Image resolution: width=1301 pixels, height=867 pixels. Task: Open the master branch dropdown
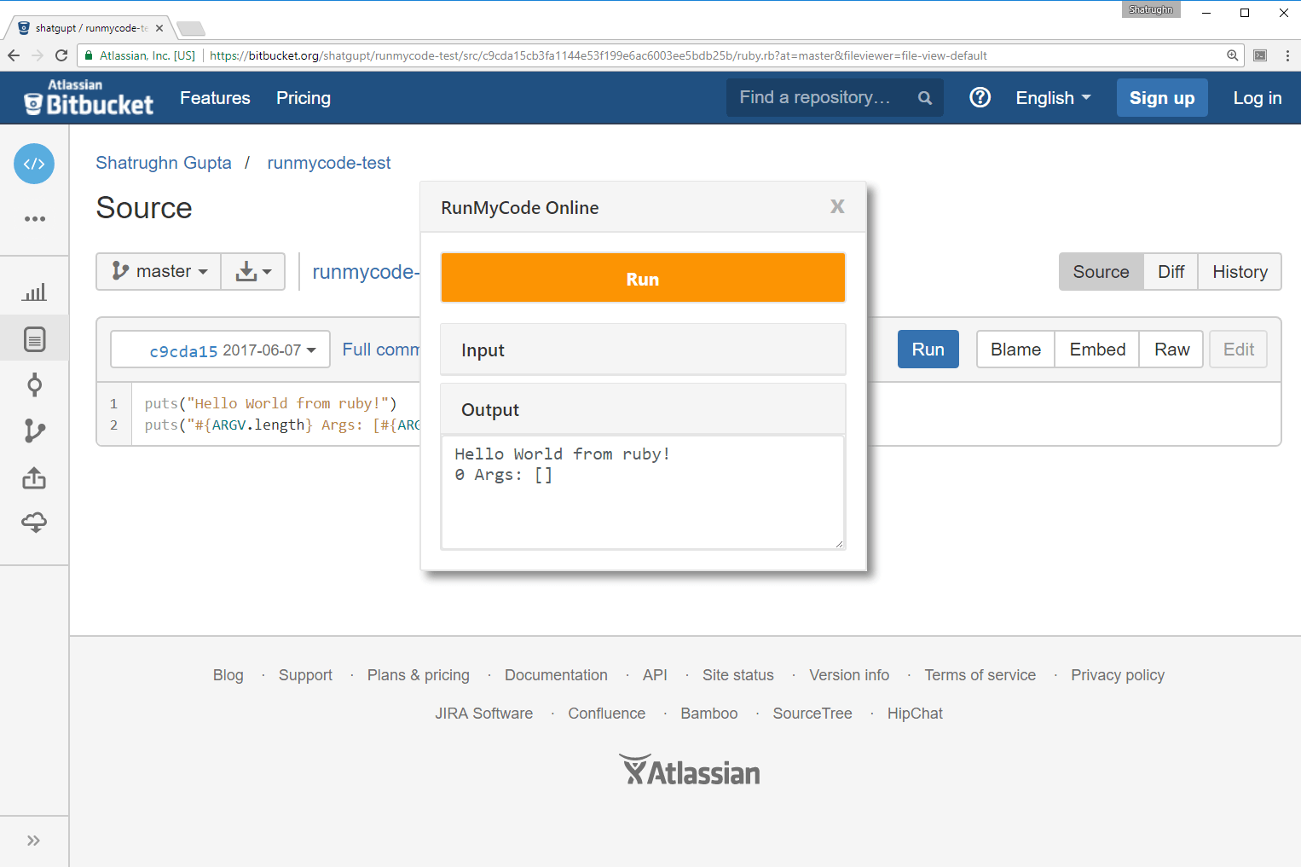tap(159, 271)
